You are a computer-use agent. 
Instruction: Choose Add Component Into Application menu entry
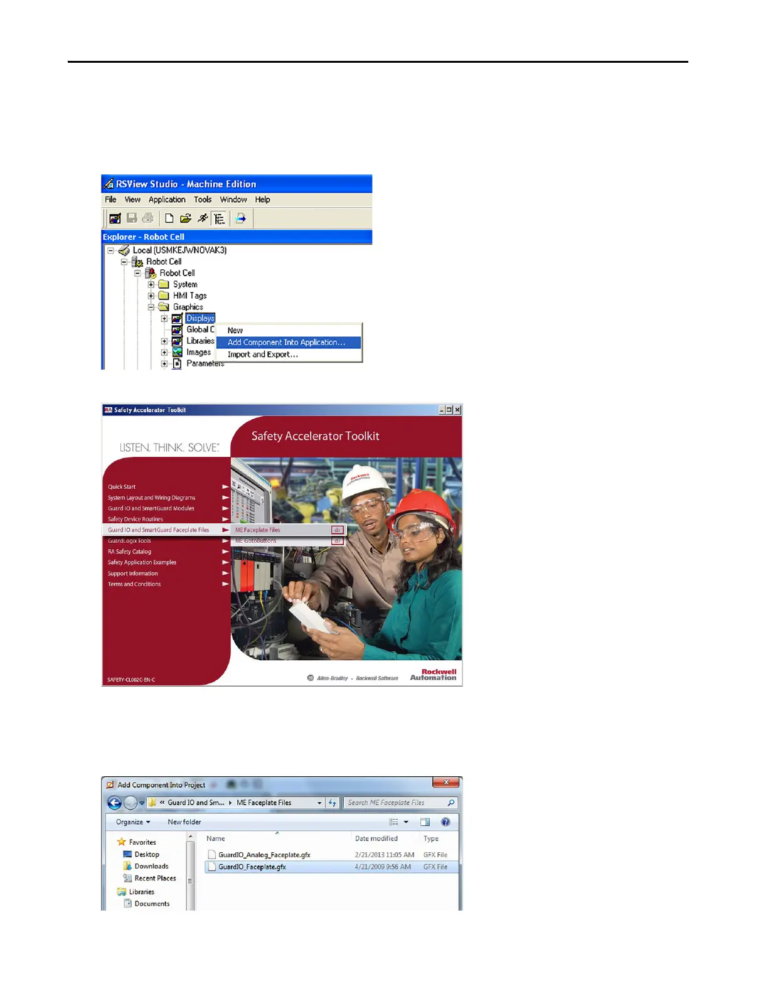pos(289,343)
